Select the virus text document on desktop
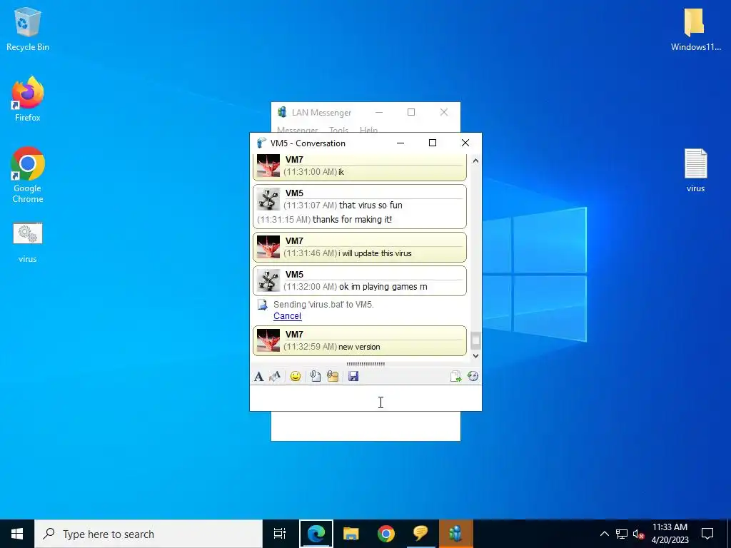This screenshot has height=548, width=731. [x=695, y=171]
